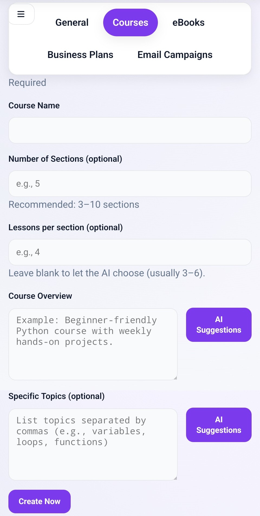
Task: Click AI Suggestions for Course Overview
Action: tap(219, 324)
